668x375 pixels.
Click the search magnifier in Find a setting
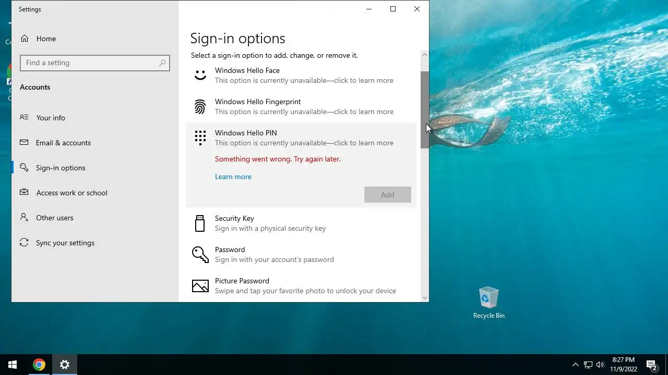click(162, 63)
